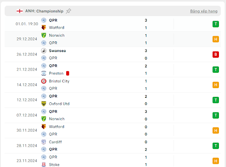Open the QPR vs Preston match row
Viewport: 226px width, 167px height.
[113, 70]
